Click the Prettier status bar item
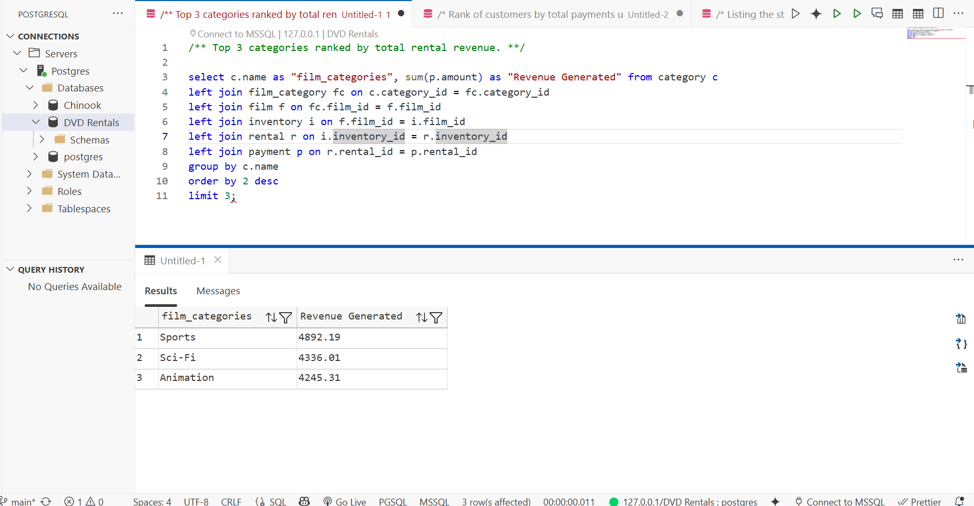Screen dimensions: 974x506 (x=919, y=501)
